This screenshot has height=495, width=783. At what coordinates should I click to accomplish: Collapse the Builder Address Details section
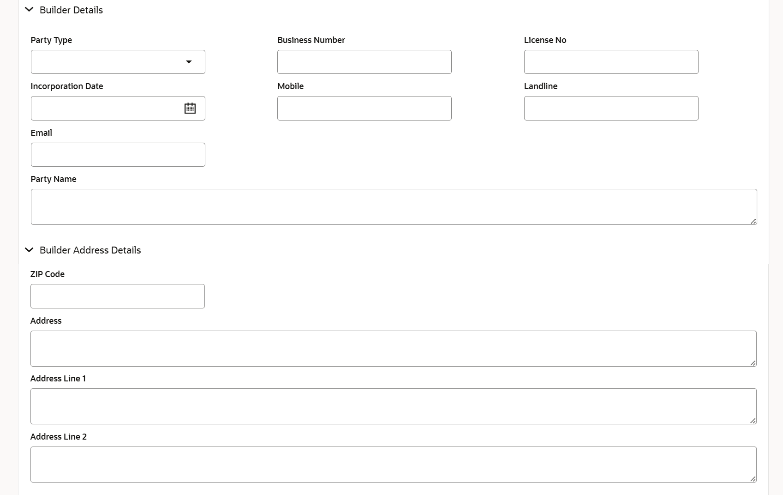click(x=29, y=250)
